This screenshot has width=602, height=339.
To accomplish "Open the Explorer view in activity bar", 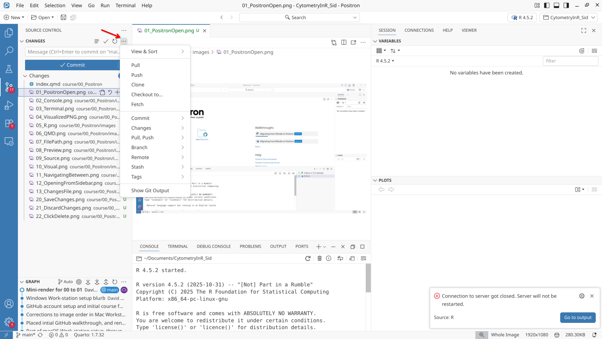I will point(9,33).
